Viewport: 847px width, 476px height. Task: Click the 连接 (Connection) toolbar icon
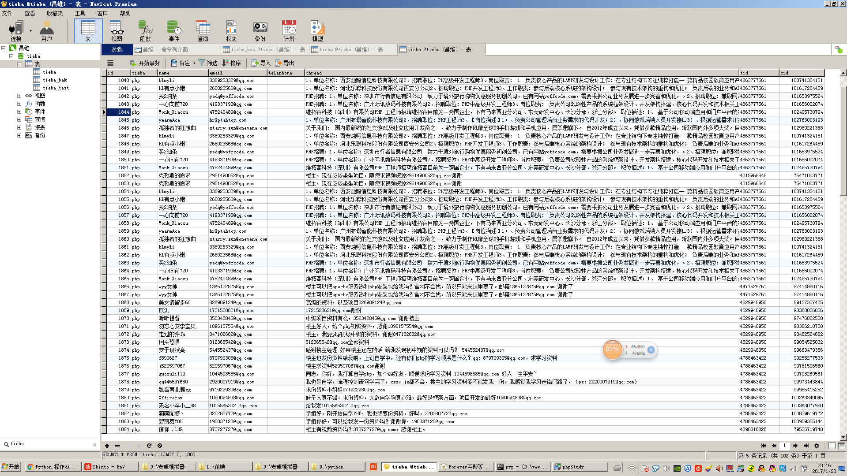pyautogui.click(x=16, y=31)
